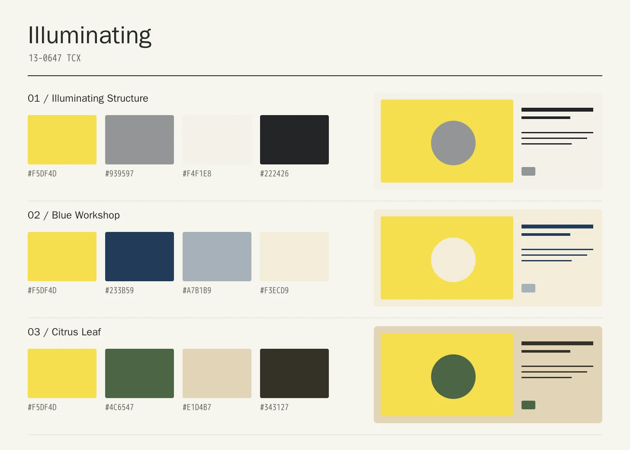Open the Blue Workshop preview with cream circle

coord(488,258)
